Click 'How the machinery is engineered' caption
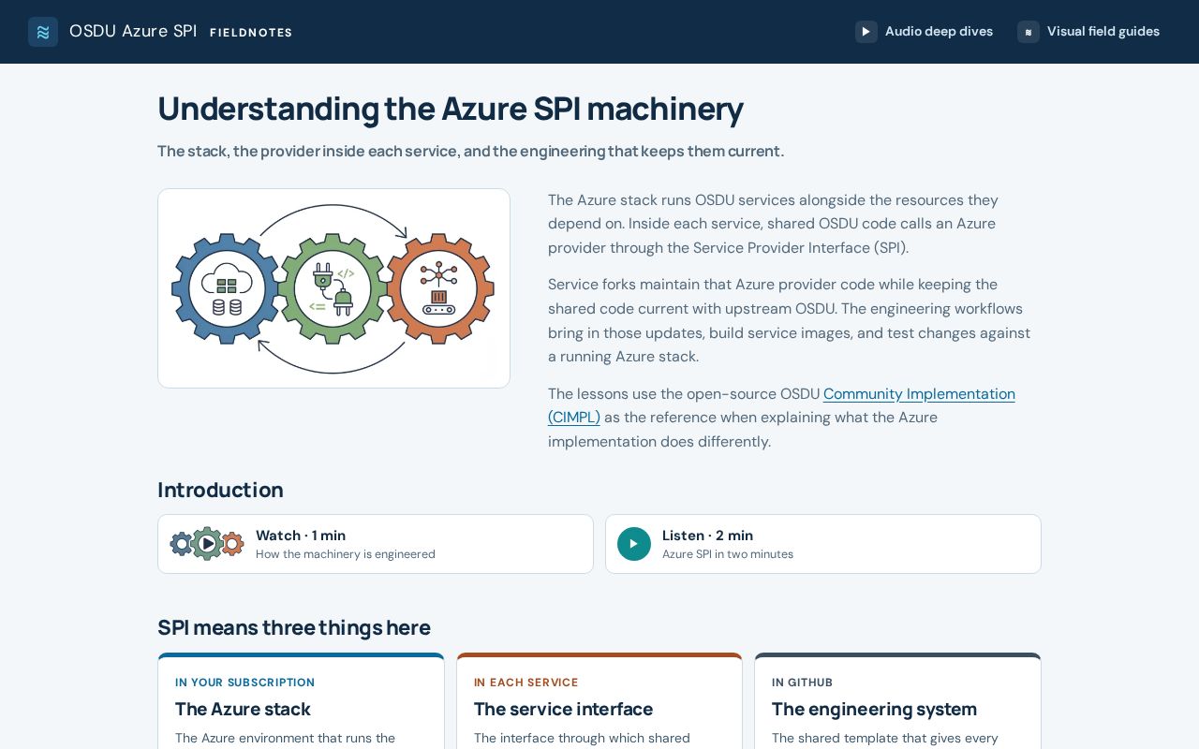Image resolution: width=1199 pixels, height=749 pixels. (346, 554)
